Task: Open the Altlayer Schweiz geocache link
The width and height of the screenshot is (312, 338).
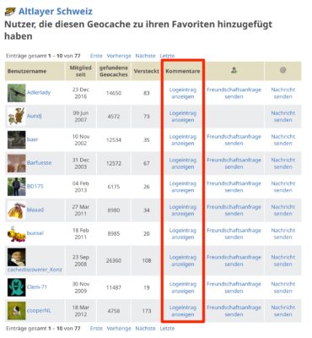Action: pos(56,12)
